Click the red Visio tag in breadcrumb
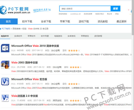The height and width of the screenshot is (110, 134). tap(30, 28)
